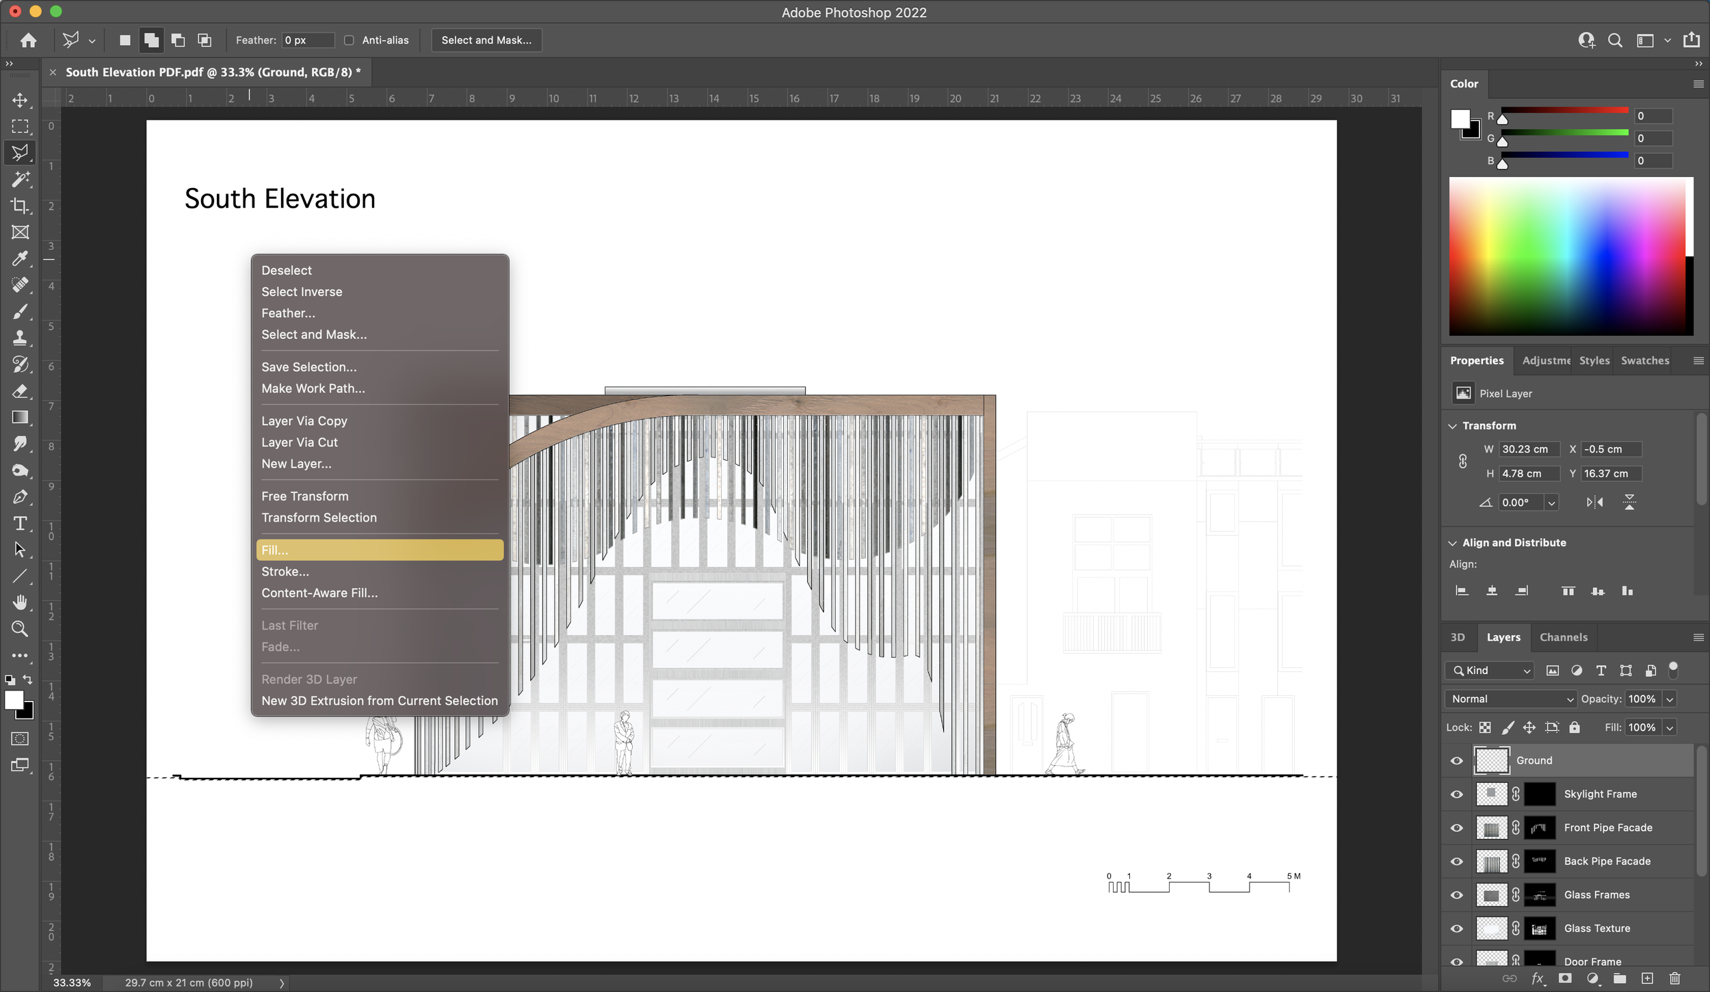Select the Frame tool
Screen dimensions: 1710x992
click(x=20, y=232)
